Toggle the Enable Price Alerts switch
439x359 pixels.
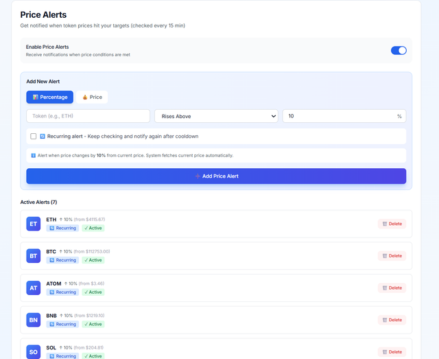(x=399, y=50)
